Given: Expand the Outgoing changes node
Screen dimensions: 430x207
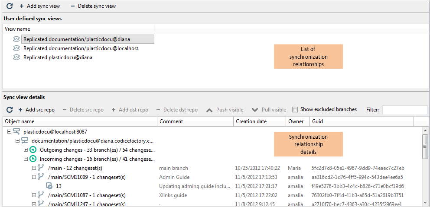Looking at the screenshot, I should click(26, 150).
